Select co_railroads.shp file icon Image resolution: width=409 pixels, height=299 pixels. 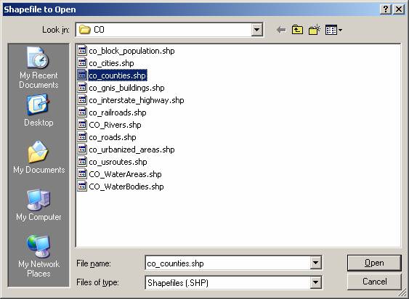click(x=82, y=112)
